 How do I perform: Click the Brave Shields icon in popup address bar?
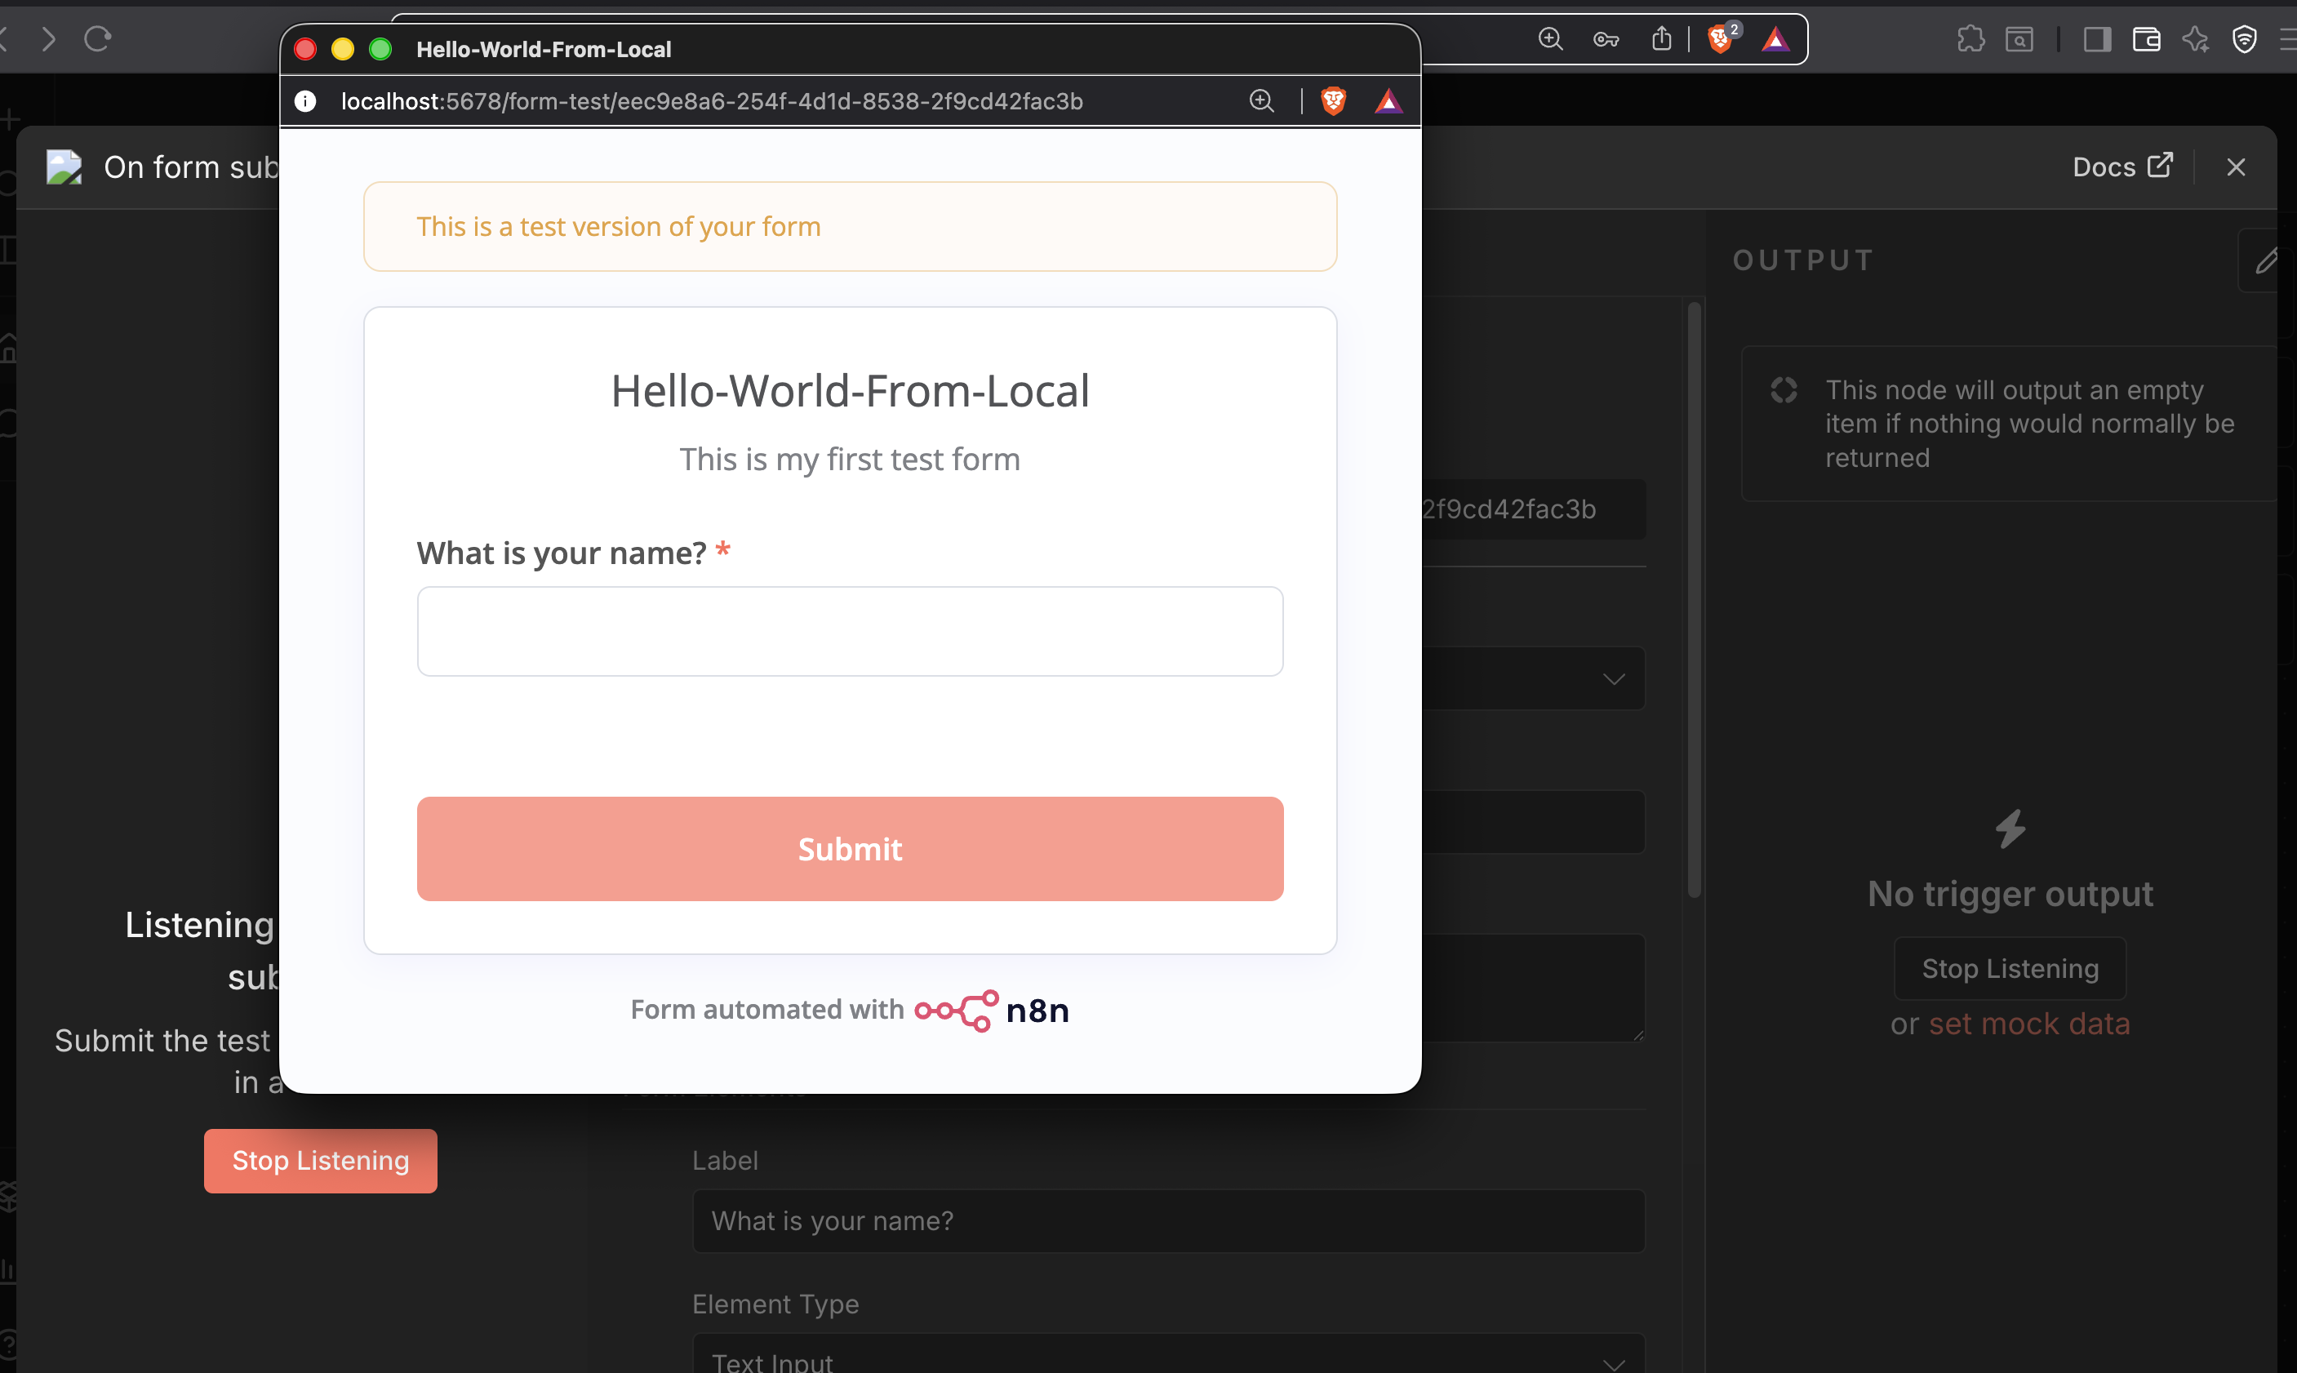point(1333,101)
